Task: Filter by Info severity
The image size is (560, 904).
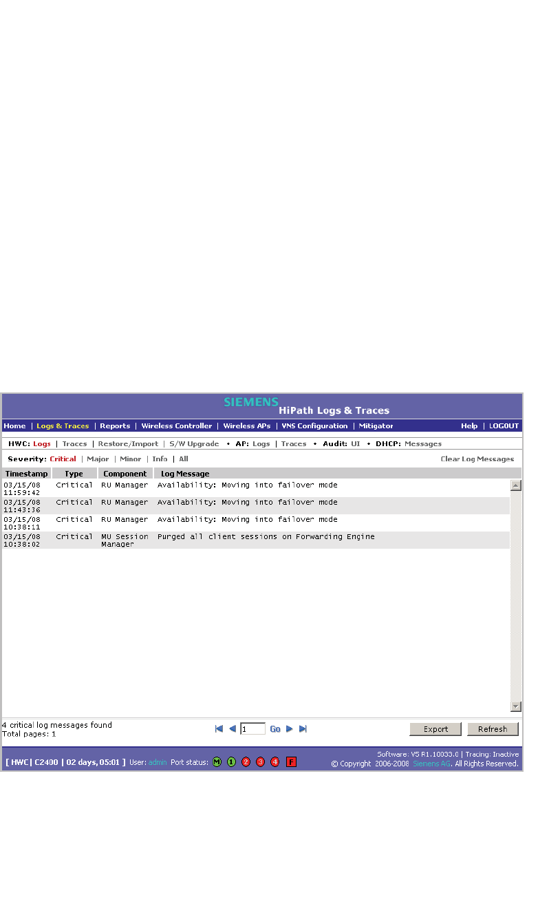Action: click(x=160, y=459)
